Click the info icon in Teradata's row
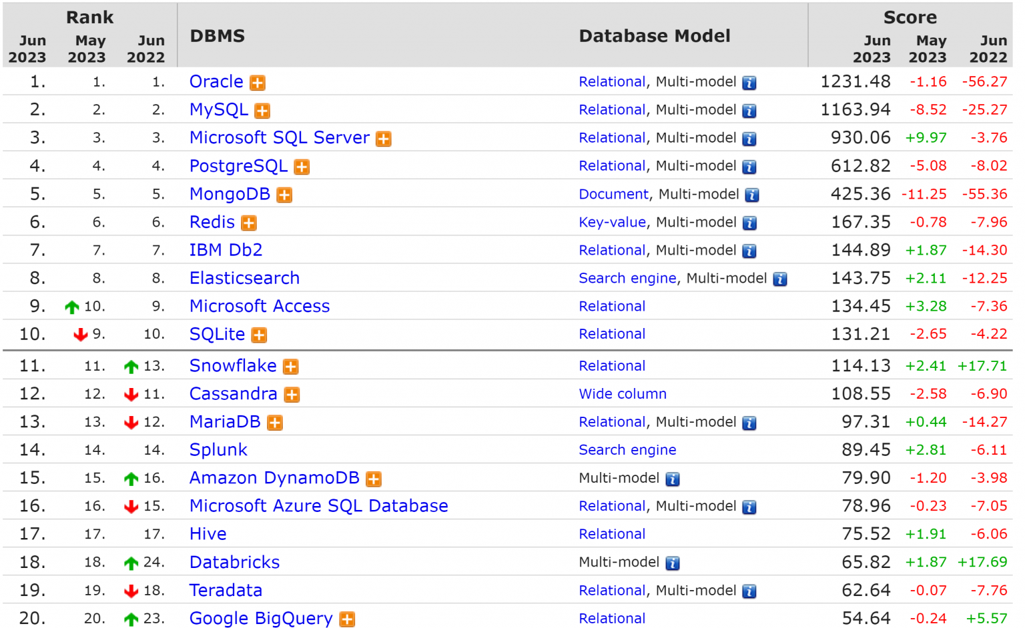The width and height of the screenshot is (1025, 628). click(749, 591)
